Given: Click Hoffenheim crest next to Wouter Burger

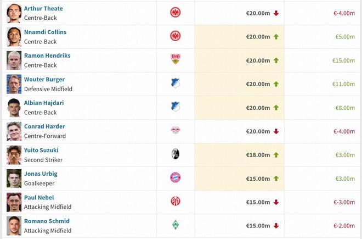Looking at the screenshot, I should pyautogui.click(x=176, y=84).
